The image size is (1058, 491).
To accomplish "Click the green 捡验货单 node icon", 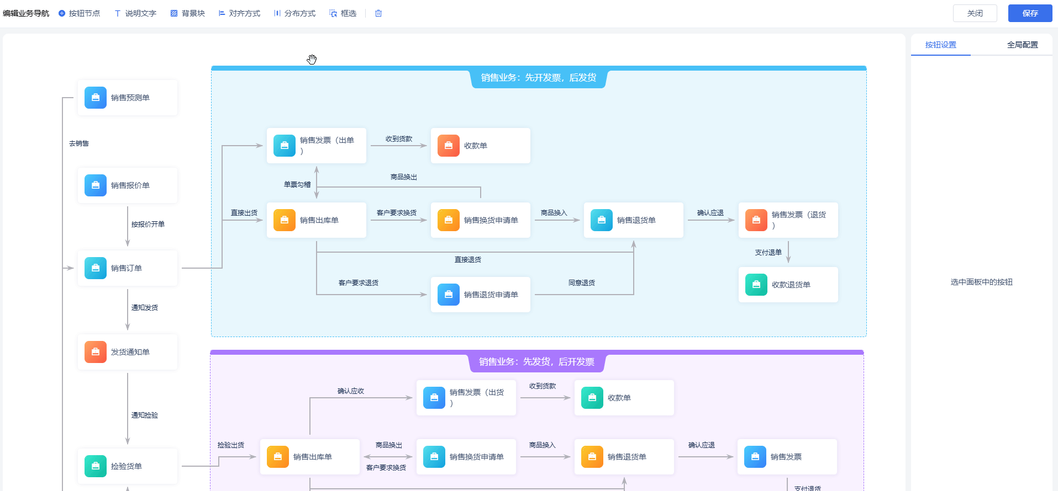I will 96,466.
